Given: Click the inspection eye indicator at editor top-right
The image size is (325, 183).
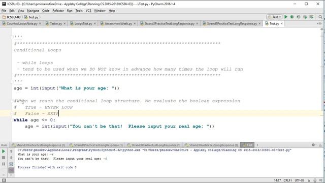Looking at the screenshot, I should pyautogui.click(x=321, y=29).
